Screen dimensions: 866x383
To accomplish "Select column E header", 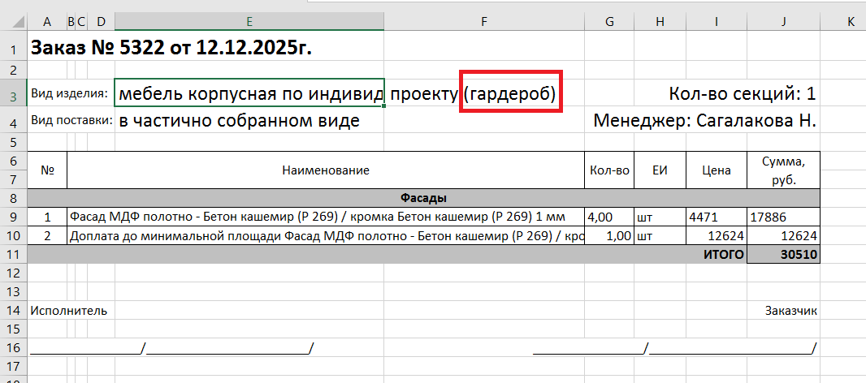I will 249,22.
